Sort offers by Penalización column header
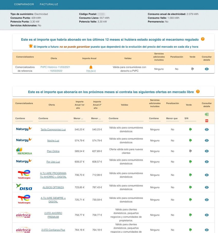The image size is (218, 233). click(172, 103)
